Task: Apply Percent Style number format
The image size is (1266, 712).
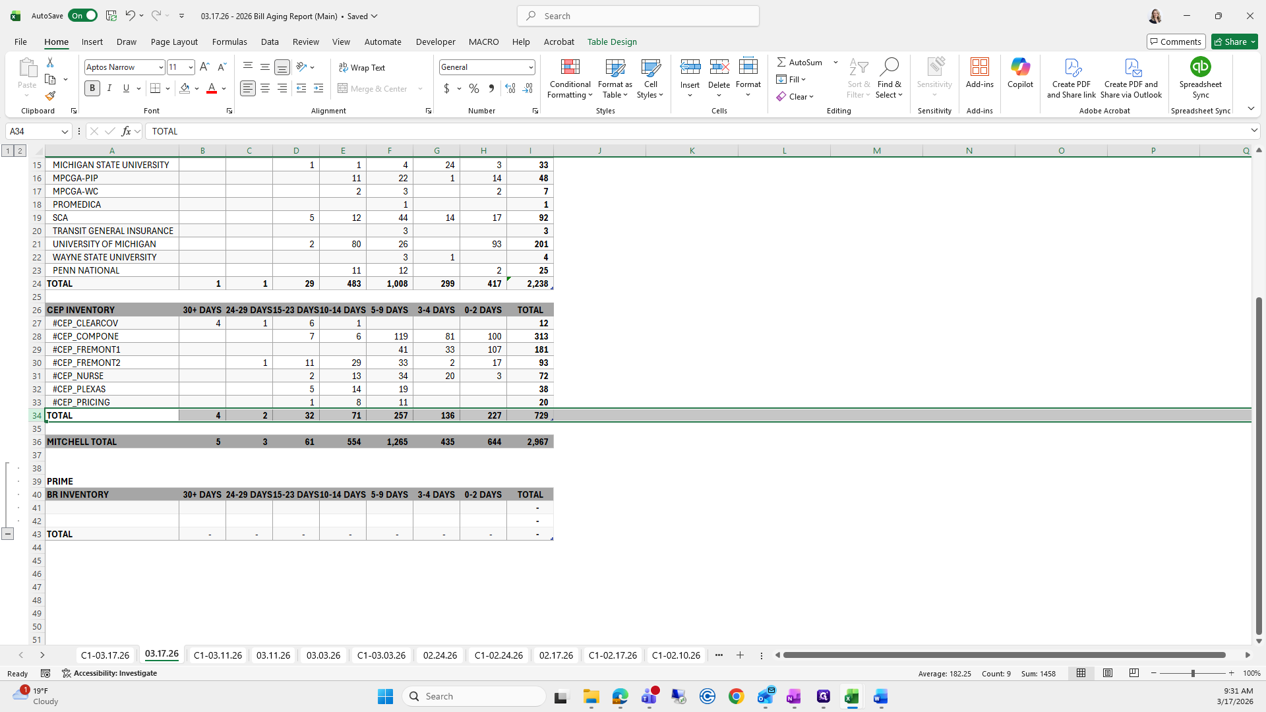Action: pyautogui.click(x=474, y=88)
